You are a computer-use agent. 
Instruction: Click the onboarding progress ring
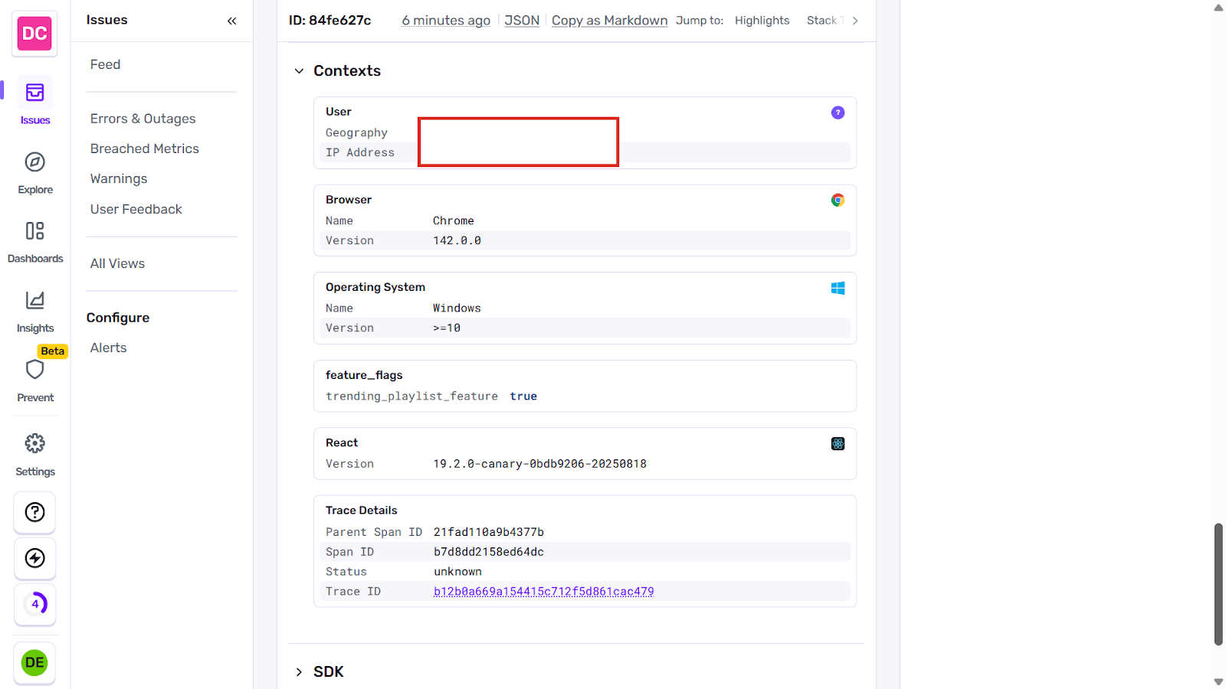(34, 604)
